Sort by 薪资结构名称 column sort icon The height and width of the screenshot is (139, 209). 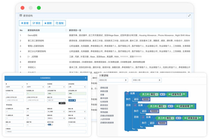66,30
